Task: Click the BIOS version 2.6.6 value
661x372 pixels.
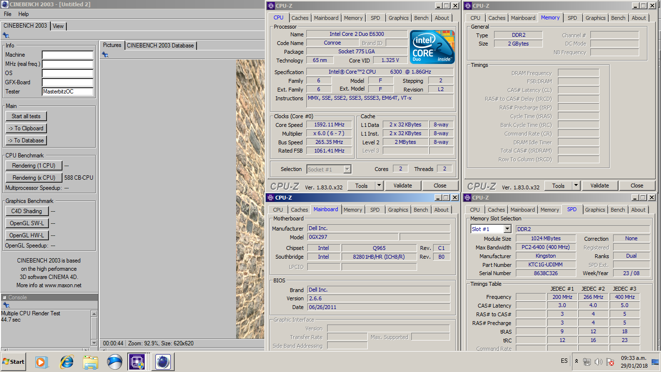Action: click(x=378, y=298)
